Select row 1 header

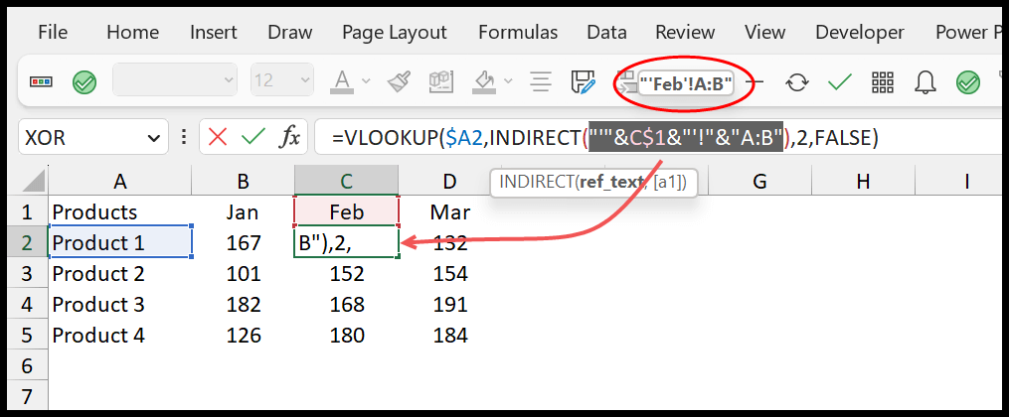tap(27, 212)
